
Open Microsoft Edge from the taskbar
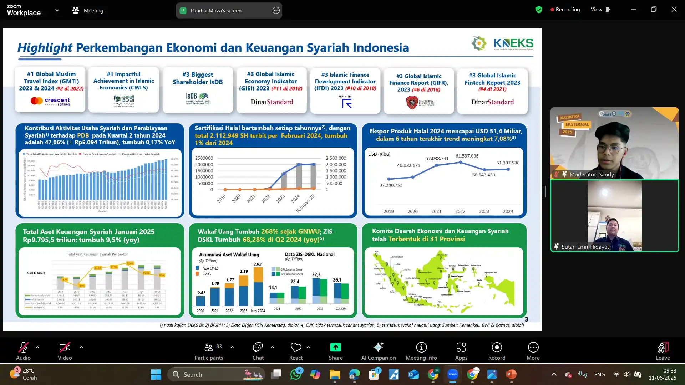(x=354, y=374)
